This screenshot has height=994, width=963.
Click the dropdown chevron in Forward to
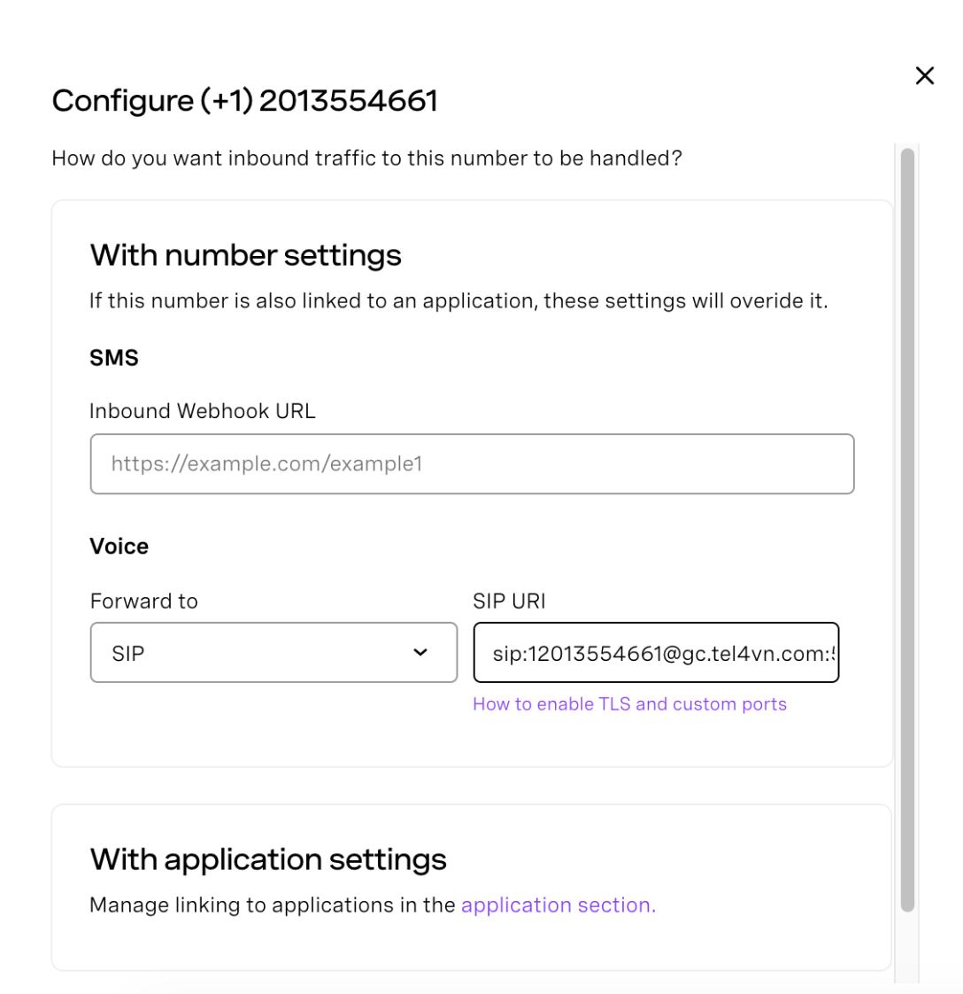(420, 653)
